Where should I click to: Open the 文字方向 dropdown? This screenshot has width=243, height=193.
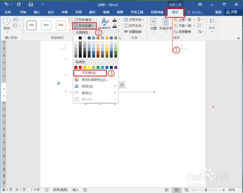coord(134,20)
